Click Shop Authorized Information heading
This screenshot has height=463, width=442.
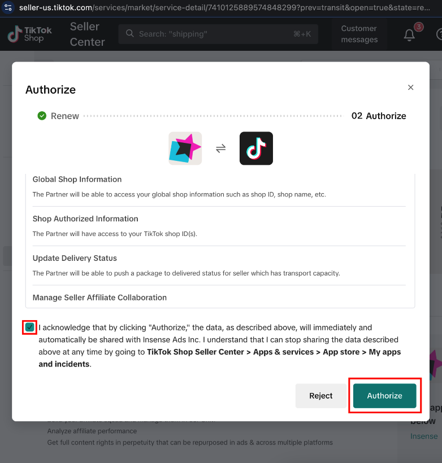click(85, 219)
